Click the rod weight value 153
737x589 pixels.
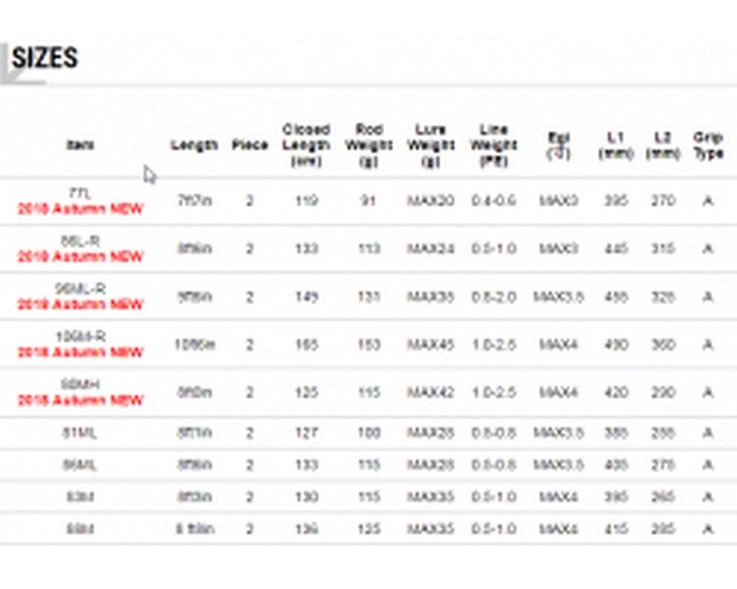click(x=368, y=345)
